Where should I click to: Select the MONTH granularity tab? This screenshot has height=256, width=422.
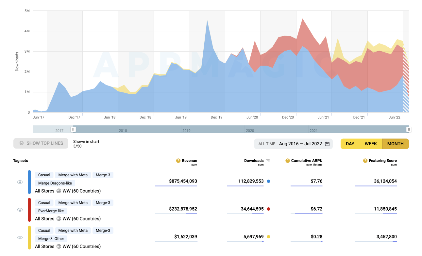[x=395, y=144]
